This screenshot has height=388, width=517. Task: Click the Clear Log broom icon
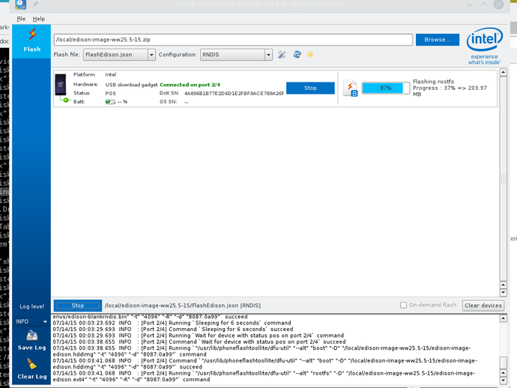click(32, 363)
